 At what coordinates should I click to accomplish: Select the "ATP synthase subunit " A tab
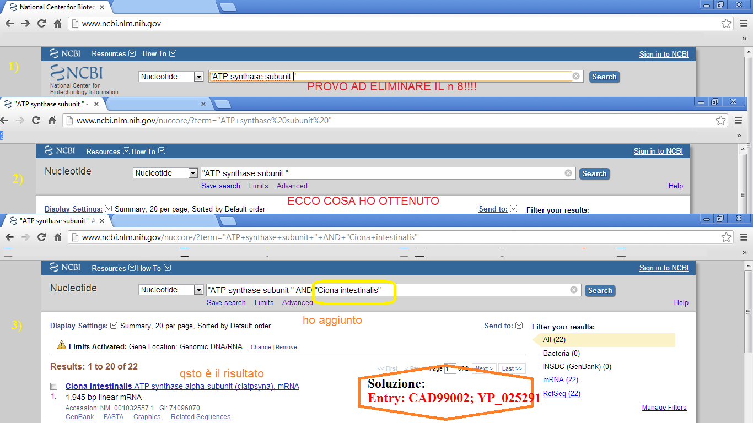point(57,220)
